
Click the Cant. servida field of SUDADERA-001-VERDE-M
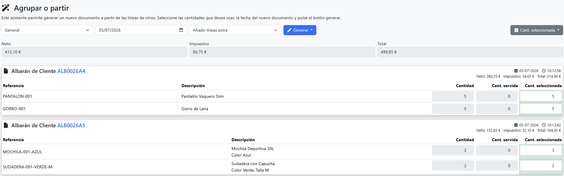point(497,166)
